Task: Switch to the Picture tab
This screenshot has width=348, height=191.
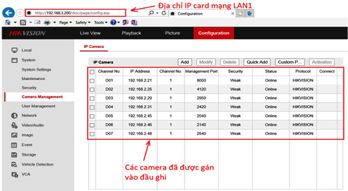Action: tap(172, 33)
